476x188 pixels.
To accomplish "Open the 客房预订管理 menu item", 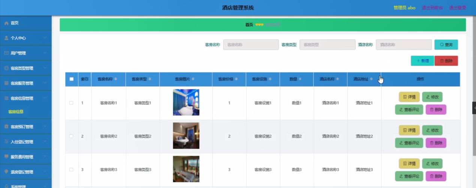I will point(26,127).
